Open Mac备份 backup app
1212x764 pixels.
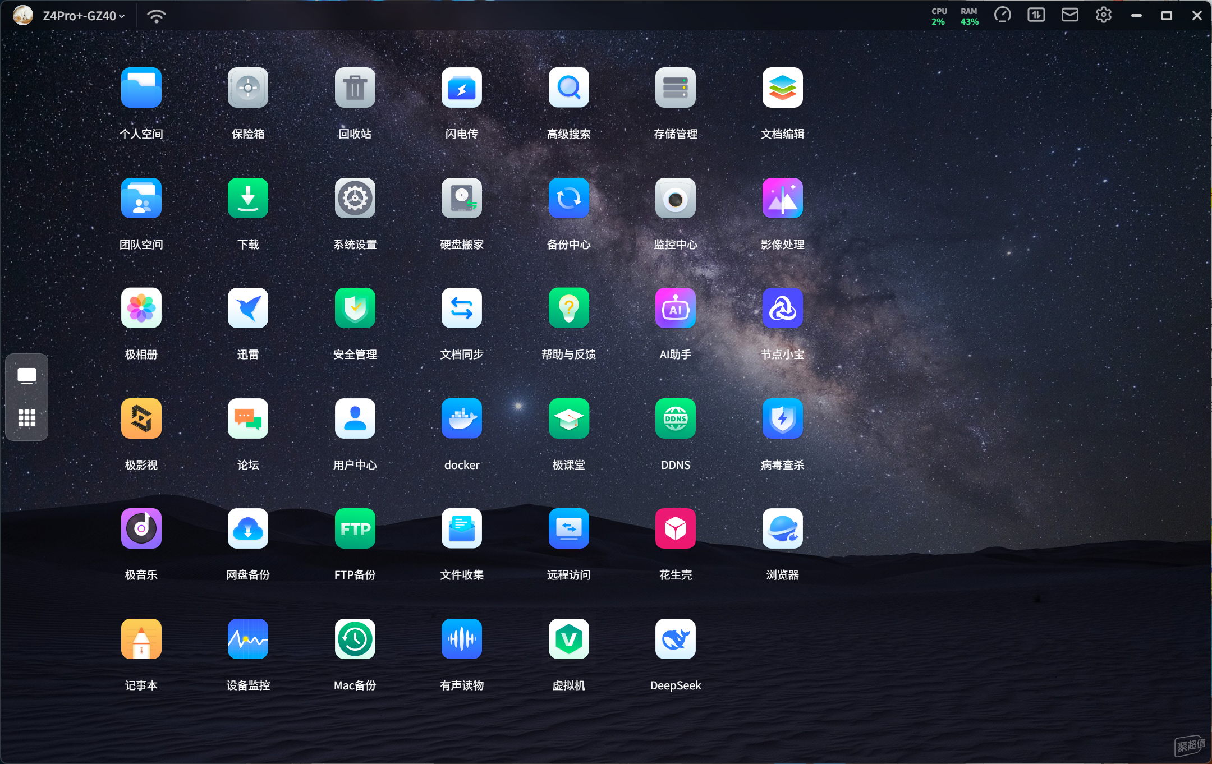tap(355, 639)
